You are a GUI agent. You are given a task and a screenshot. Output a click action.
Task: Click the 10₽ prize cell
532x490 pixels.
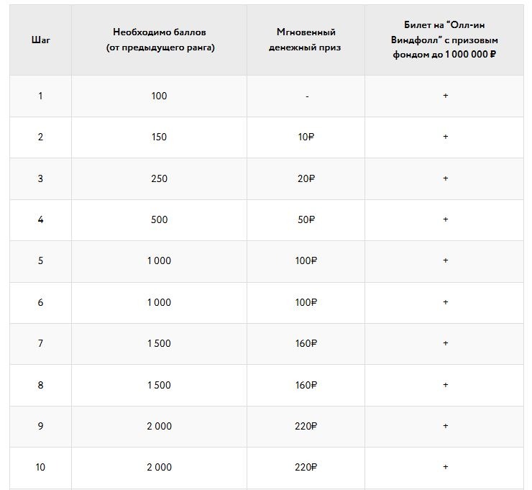point(306,137)
